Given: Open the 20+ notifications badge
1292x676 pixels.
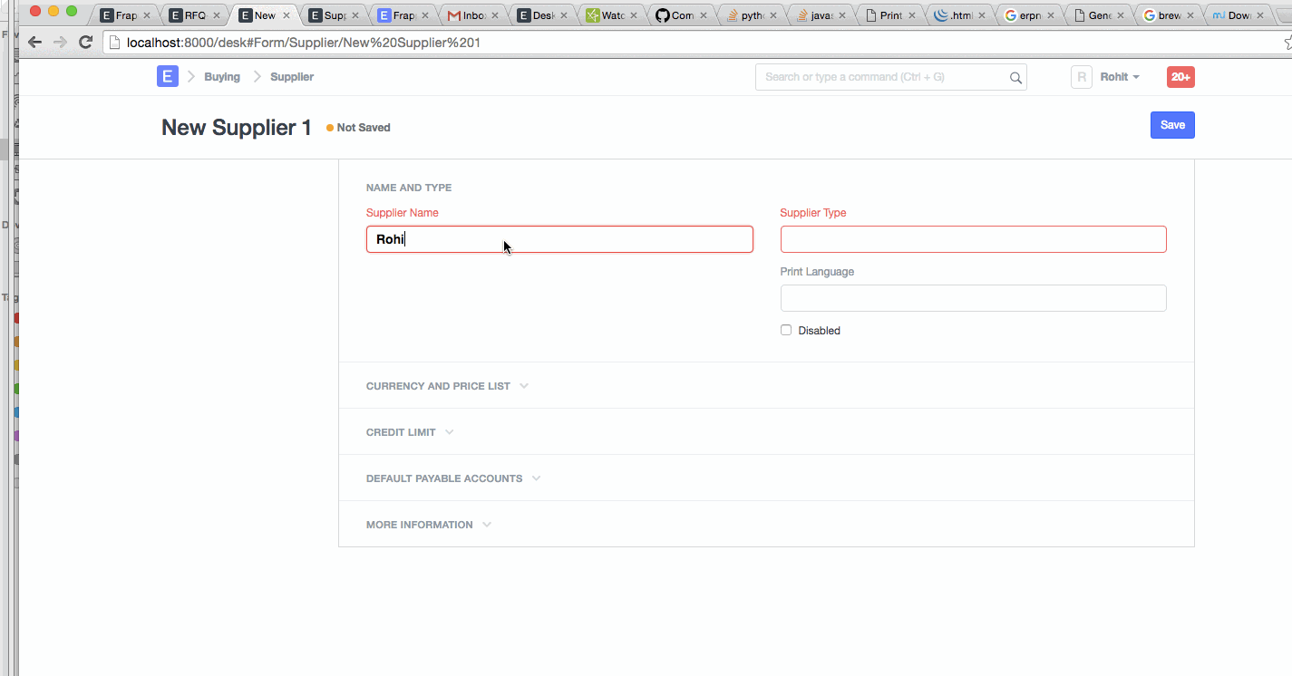Looking at the screenshot, I should pos(1180,77).
